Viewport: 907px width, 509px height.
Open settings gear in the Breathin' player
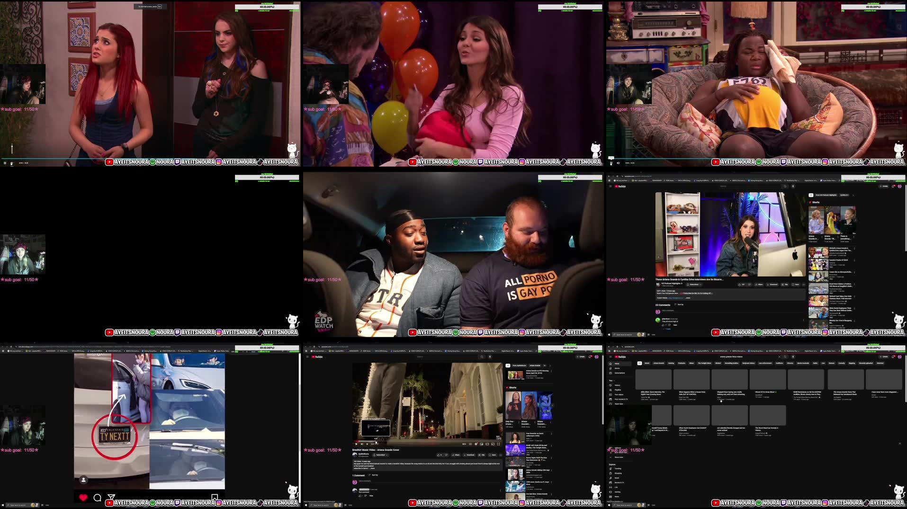coord(476,444)
